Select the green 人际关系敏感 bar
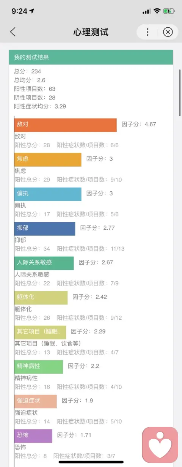This screenshot has height=467, width=182. click(x=44, y=263)
